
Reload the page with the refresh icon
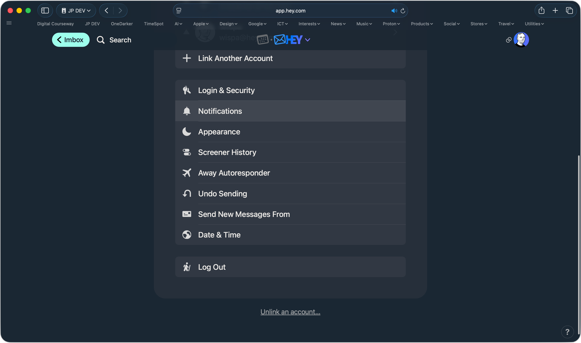[403, 11]
